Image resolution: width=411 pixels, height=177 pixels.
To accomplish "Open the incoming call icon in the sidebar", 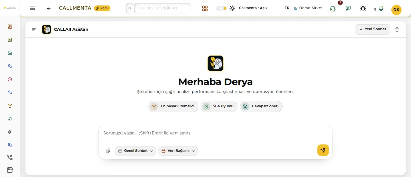I will pos(10,157).
